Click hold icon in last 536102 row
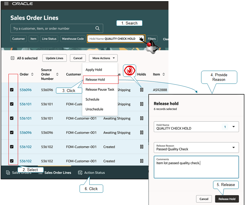The width and height of the screenshot is (246, 205). point(142,161)
